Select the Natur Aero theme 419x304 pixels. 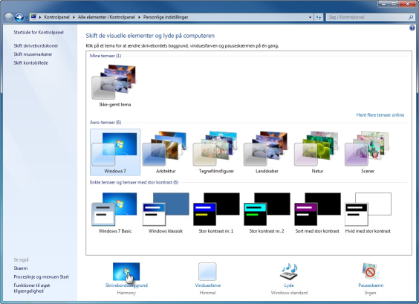click(317, 152)
